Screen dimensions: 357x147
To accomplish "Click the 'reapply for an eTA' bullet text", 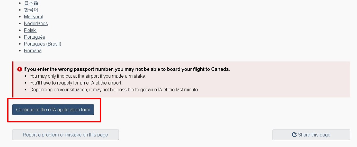I will pyautogui.click(x=76, y=83).
